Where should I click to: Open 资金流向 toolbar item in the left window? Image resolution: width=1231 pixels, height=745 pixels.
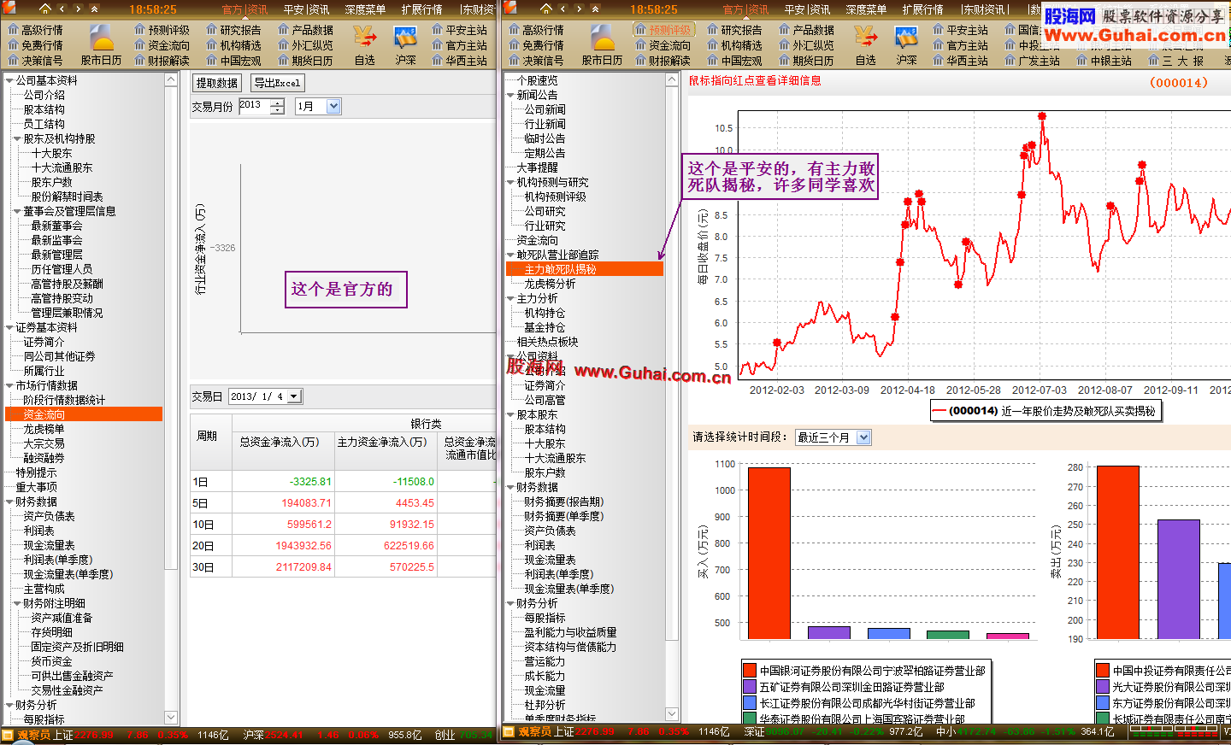pos(162,45)
